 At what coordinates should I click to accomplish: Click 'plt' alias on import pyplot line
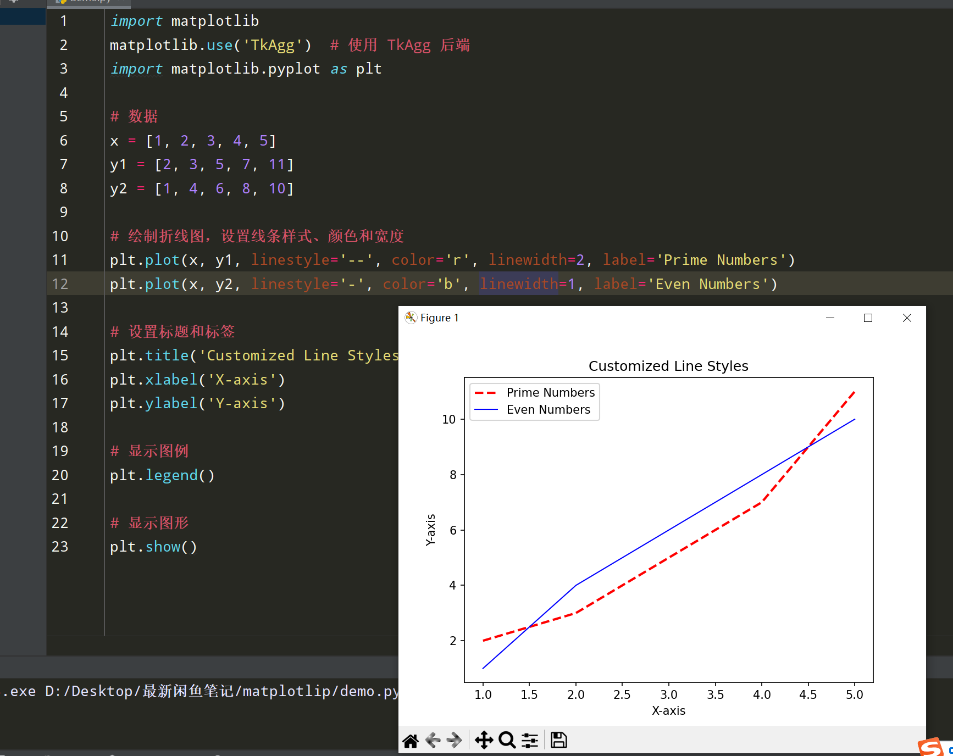[369, 69]
